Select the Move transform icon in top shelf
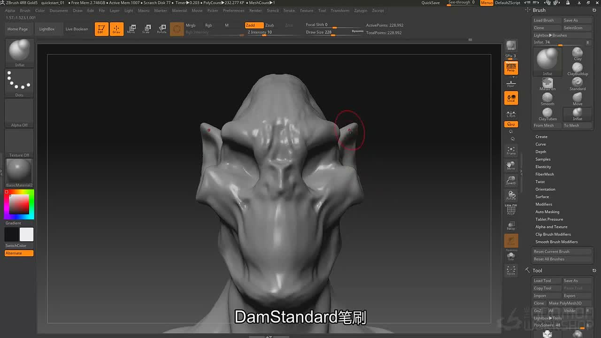Image resolution: width=601 pixels, height=338 pixels. click(131, 29)
